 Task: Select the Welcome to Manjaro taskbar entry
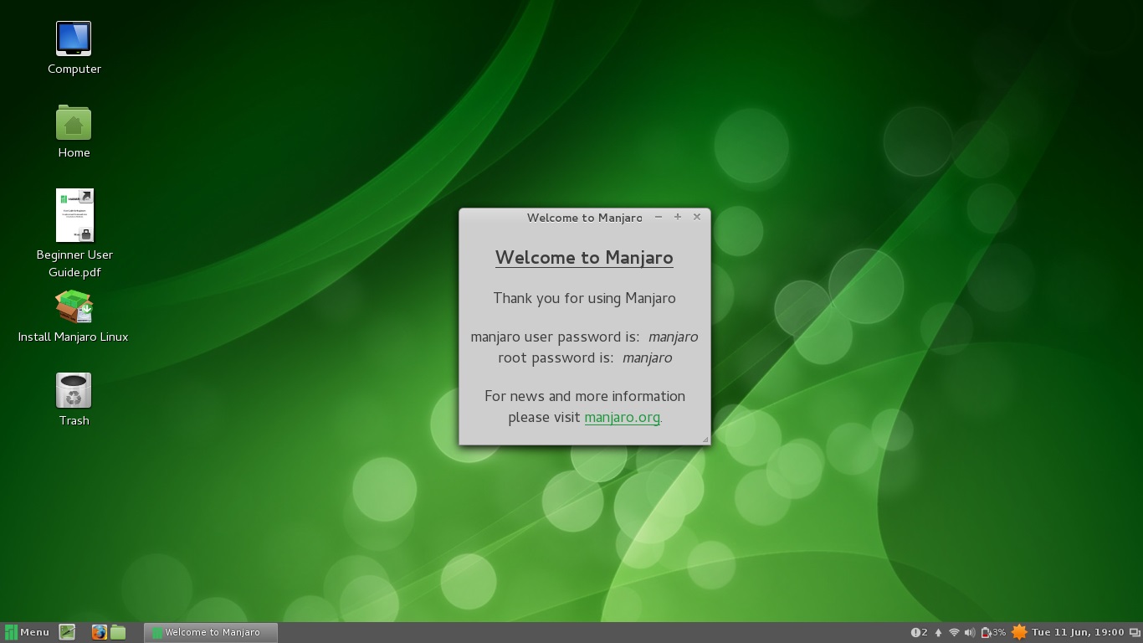[x=211, y=632]
